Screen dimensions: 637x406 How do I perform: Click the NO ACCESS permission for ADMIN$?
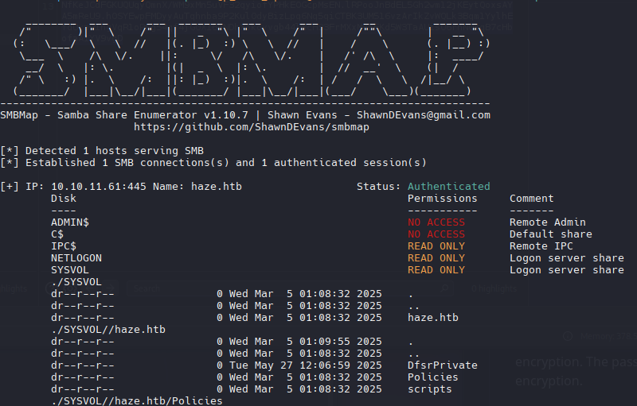(x=436, y=222)
